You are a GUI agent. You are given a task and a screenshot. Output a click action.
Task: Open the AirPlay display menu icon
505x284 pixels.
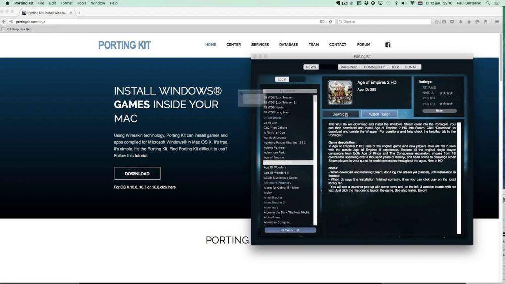(x=380, y=3)
